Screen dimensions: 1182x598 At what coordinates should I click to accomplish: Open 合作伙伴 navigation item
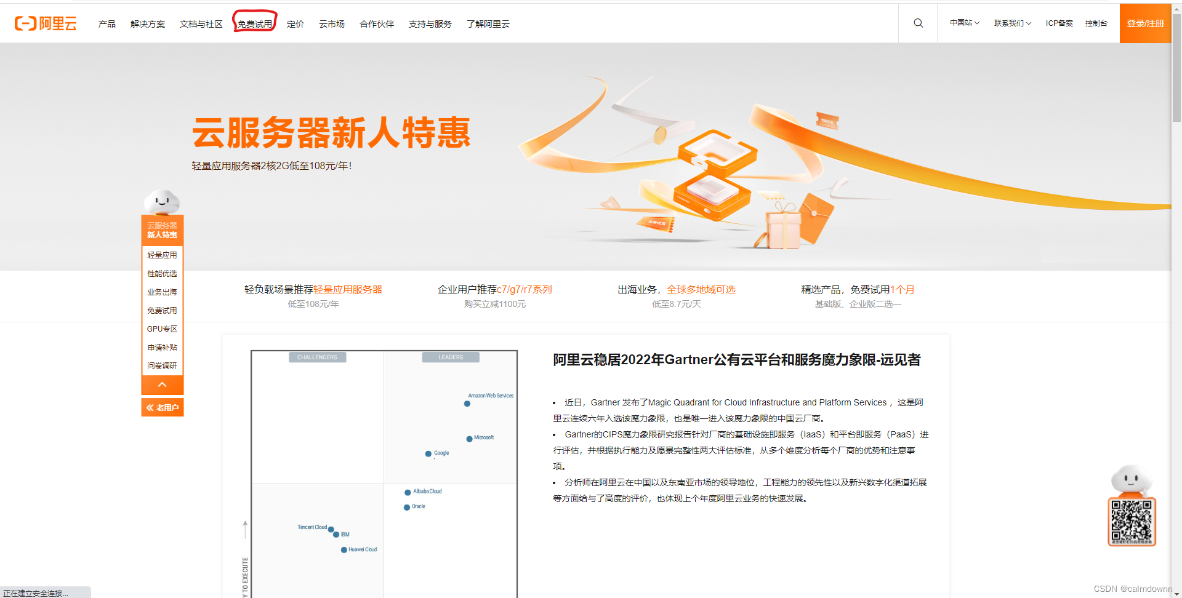(377, 24)
